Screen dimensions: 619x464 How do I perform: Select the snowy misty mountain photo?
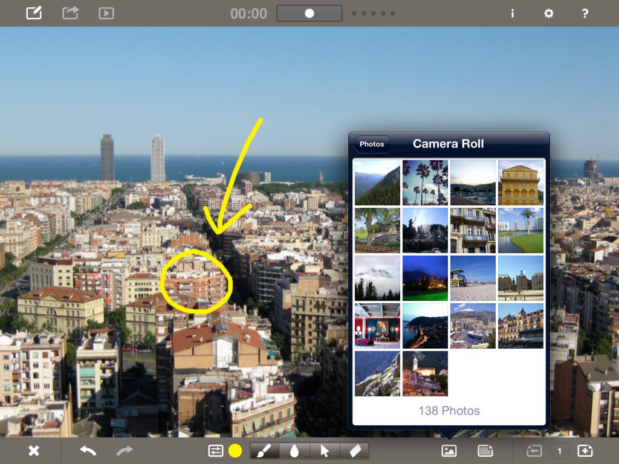(377, 278)
